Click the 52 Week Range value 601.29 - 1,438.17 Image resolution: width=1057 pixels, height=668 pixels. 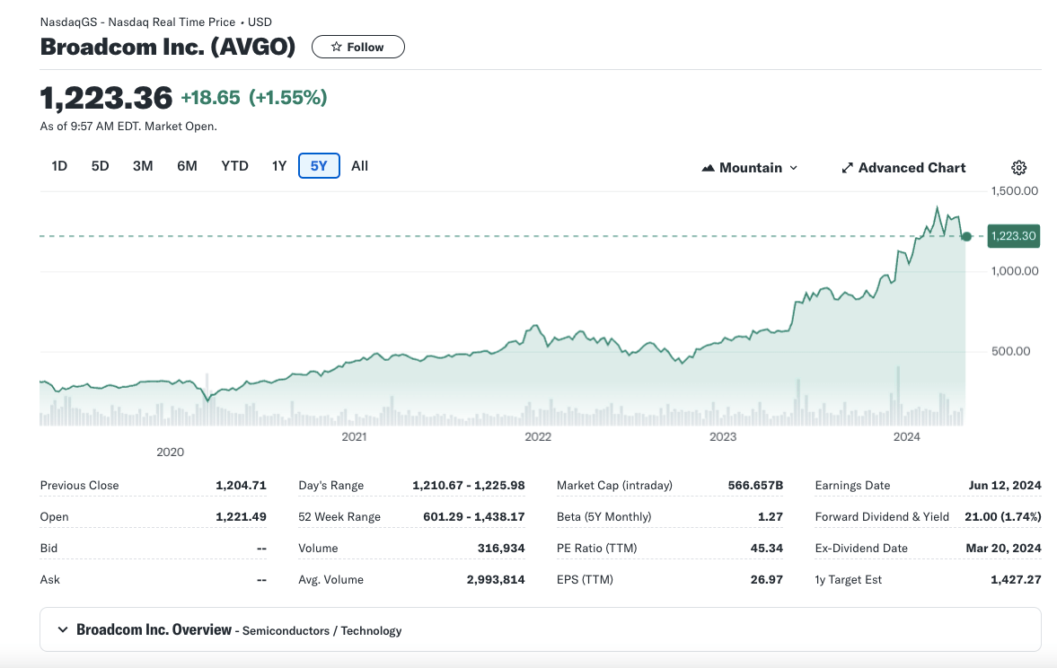point(474,517)
